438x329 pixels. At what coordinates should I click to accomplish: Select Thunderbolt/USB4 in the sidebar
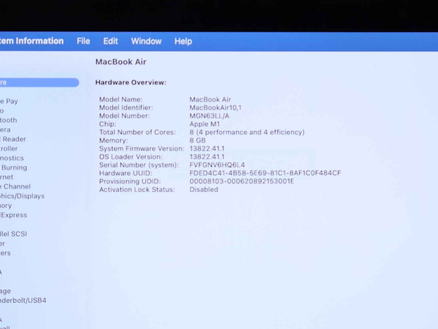click(x=23, y=301)
